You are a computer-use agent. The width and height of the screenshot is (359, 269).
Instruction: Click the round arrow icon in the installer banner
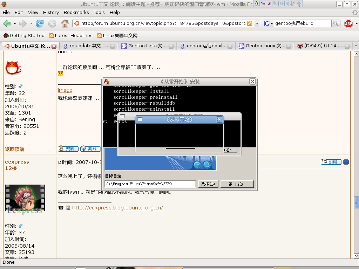point(207,165)
